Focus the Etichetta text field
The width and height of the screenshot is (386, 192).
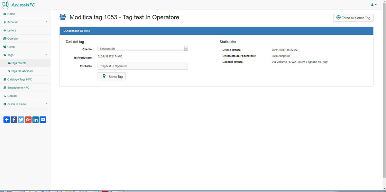point(143,66)
